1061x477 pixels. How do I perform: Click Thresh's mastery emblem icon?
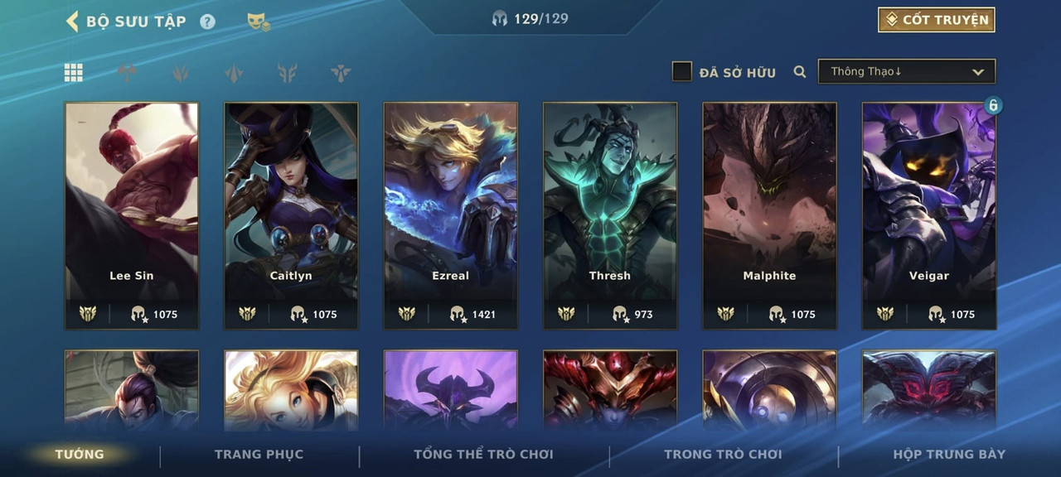566,314
